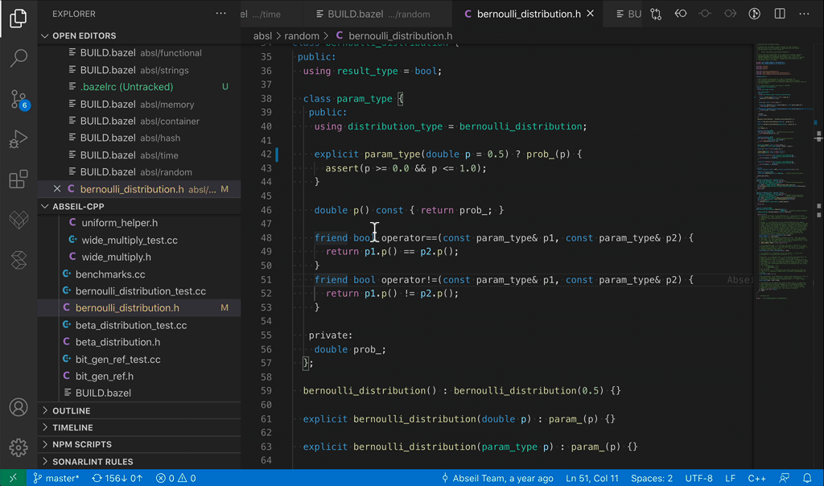Synchronize changes 156 down 0 up
The width and height of the screenshot is (824, 486).
tap(117, 478)
